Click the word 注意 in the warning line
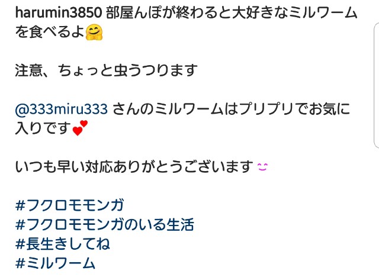The width and height of the screenshot is (379, 277). click(29, 70)
